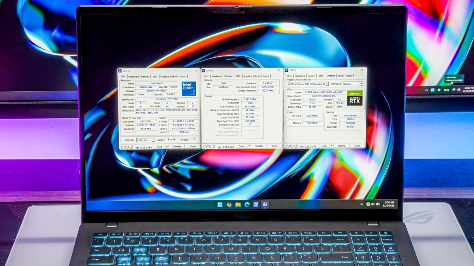Click the GPU Code Name value AD107
Viewport: 474px width, 266px height.
[312, 100]
